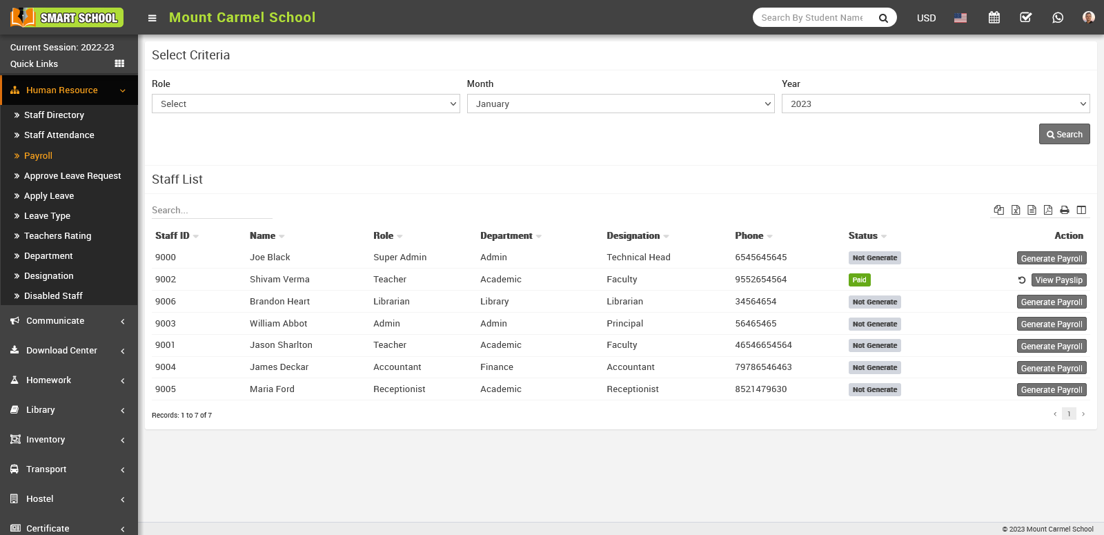Open the calendar icon in header

click(994, 18)
